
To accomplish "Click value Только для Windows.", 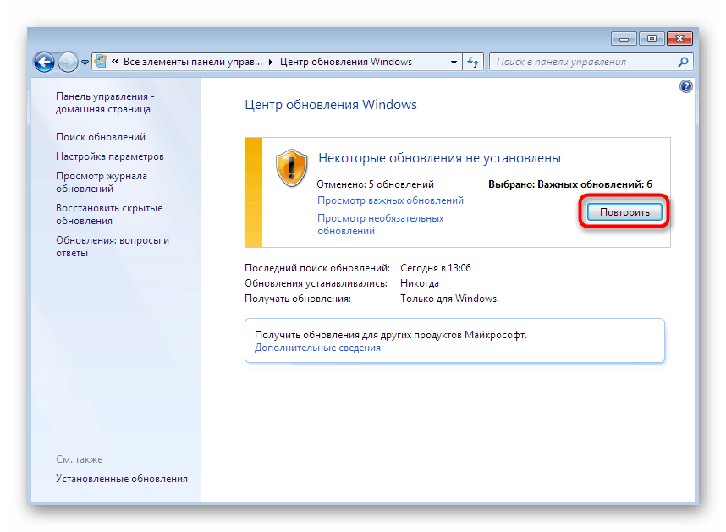I will point(449,299).
